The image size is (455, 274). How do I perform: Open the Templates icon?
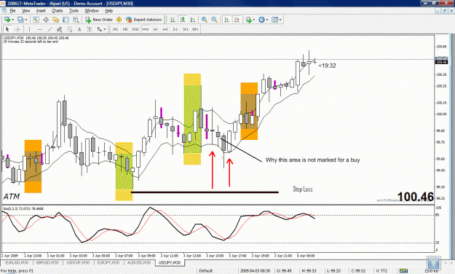(274, 20)
